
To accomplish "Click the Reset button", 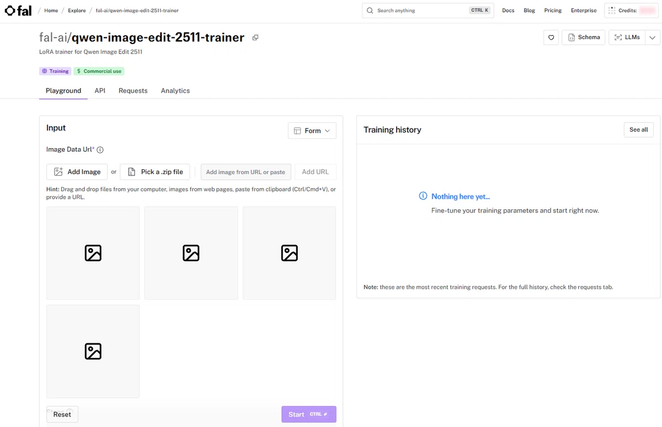I will pos(62,414).
